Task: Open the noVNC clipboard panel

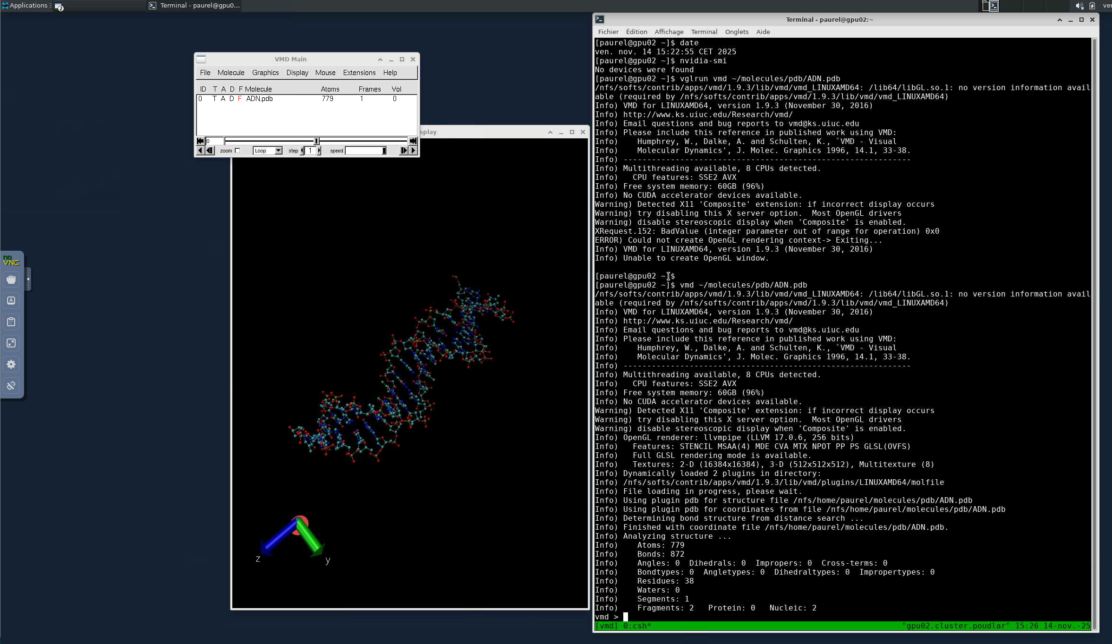Action: pyautogui.click(x=11, y=322)
